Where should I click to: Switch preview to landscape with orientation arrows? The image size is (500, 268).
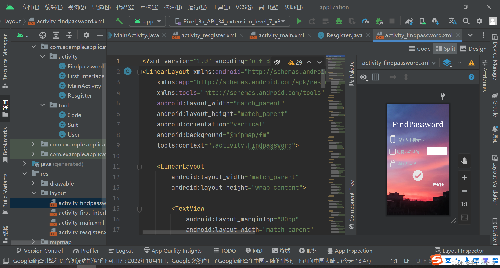(x=393, y=77)
